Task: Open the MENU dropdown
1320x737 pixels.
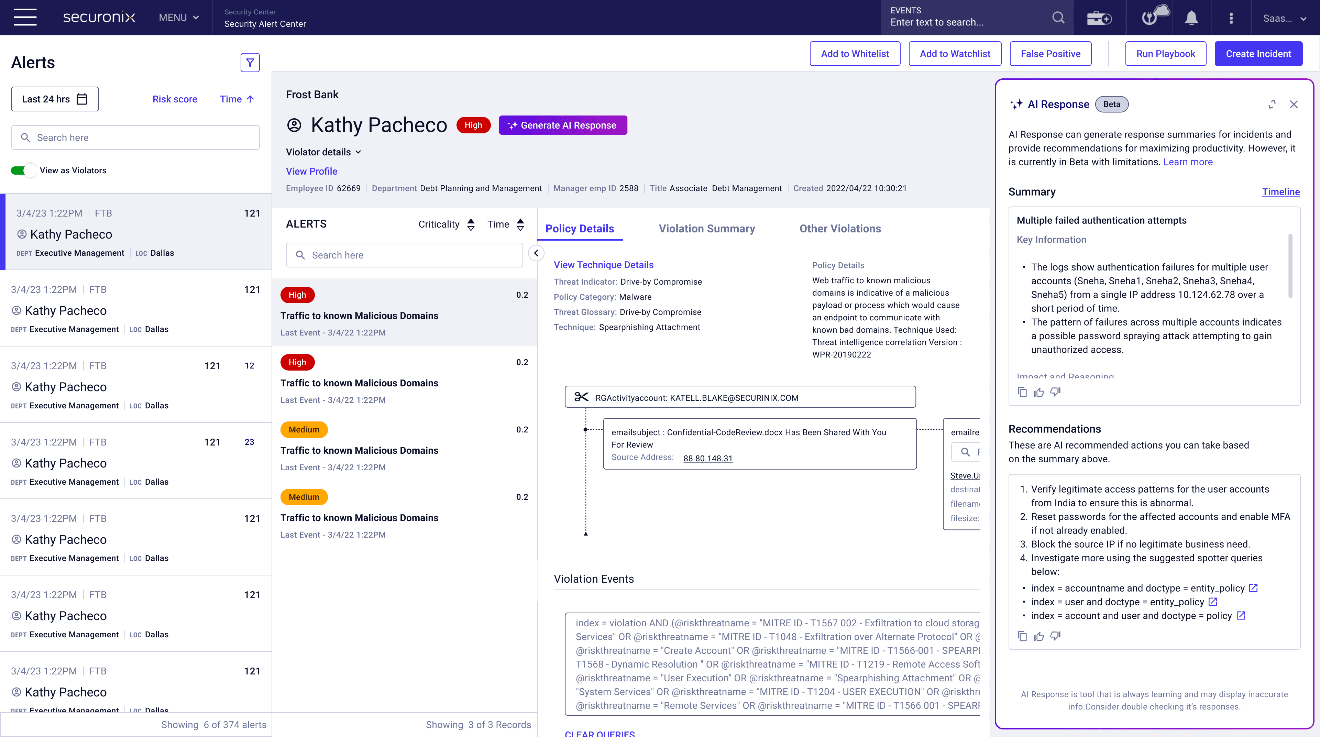Action: coord(178,18)
